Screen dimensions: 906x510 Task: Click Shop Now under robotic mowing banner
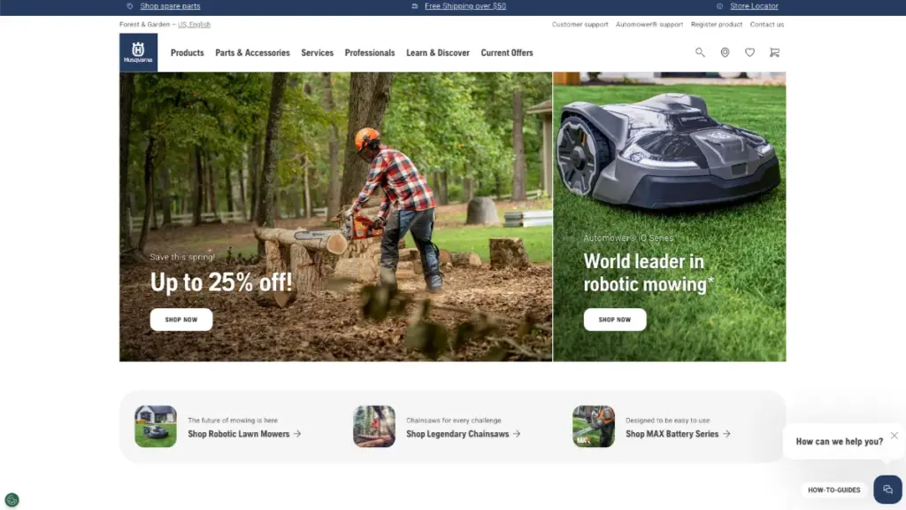[x=615, y=320]
